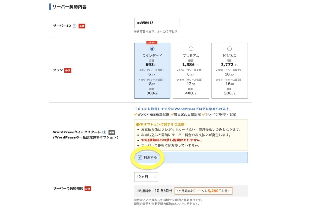This screenshot has width=316, height=215.
Task: Click the 必須 badge next to プラン
Action: (x=68, y=70)
